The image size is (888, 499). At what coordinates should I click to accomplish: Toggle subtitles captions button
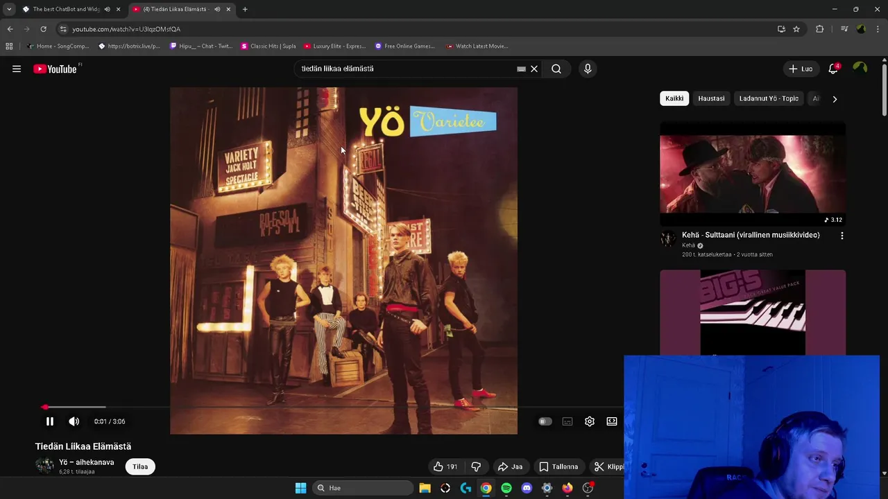click(x=567, y=421)
